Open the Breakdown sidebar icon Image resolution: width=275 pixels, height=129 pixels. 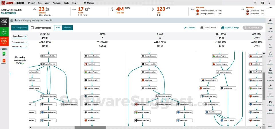pos(270,111)
